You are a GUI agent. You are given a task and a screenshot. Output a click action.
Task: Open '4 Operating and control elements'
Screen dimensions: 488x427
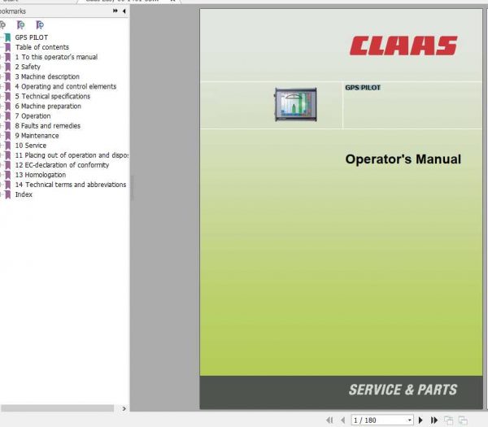tap(66, 86)
